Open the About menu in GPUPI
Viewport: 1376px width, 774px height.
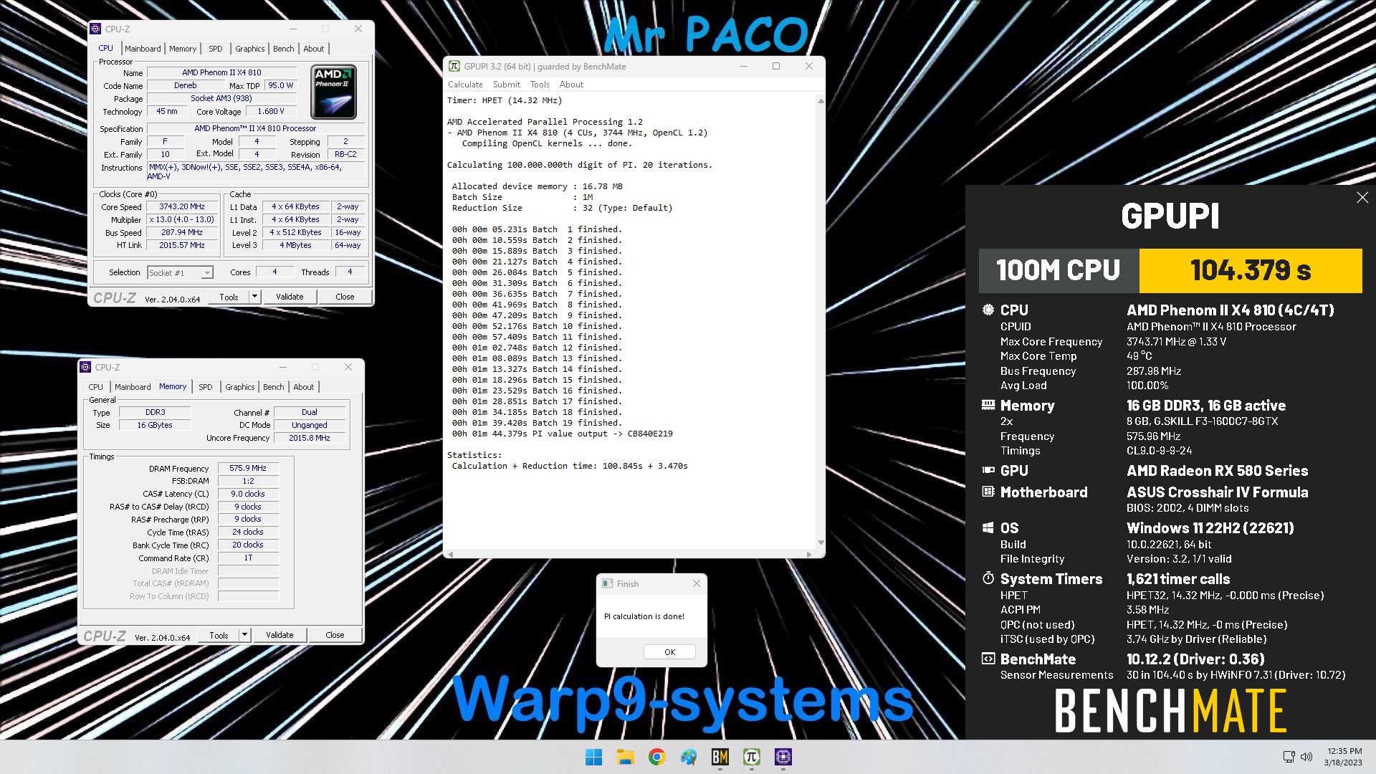[571, 85]
